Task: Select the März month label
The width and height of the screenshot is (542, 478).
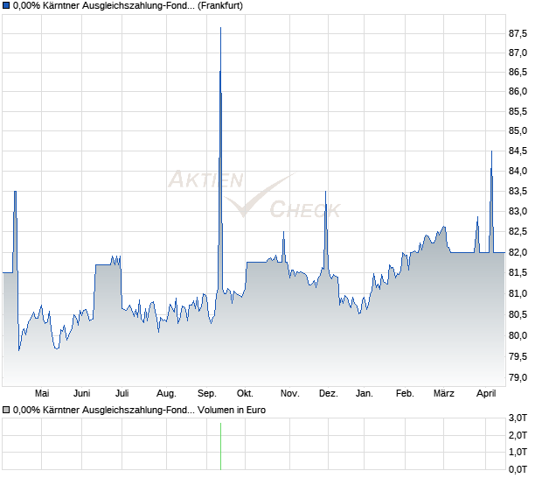Action: 446,393
